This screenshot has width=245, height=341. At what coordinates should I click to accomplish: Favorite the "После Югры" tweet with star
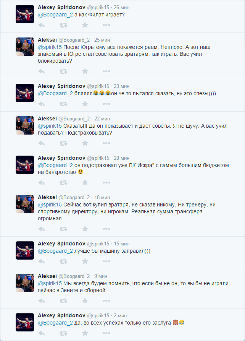[85, 71]
